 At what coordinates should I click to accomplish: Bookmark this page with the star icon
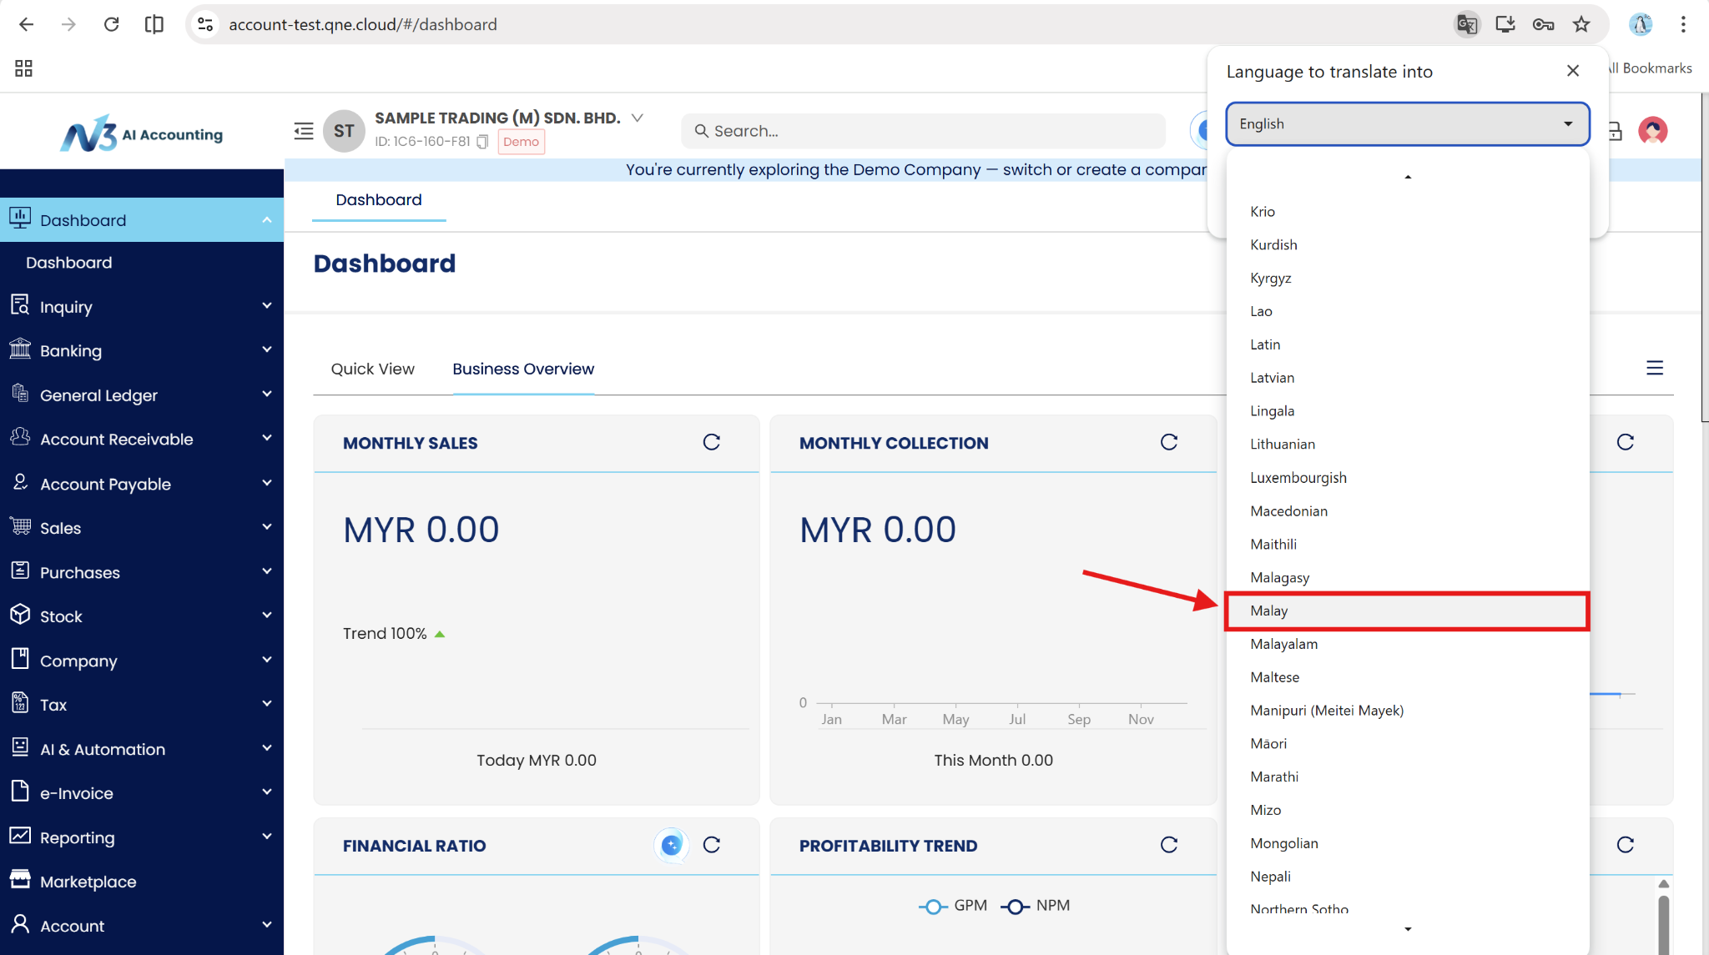click(x=1581, y=24)
